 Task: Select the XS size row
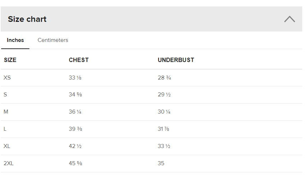7,78
